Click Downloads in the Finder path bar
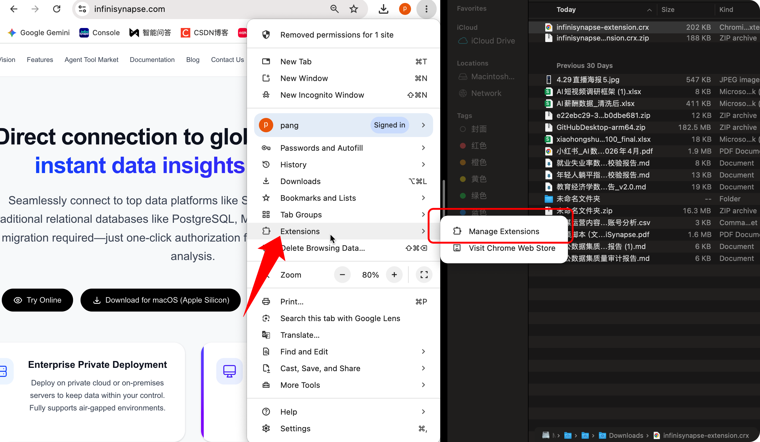Screen dimensions: 760x442 tap(621, 435)
